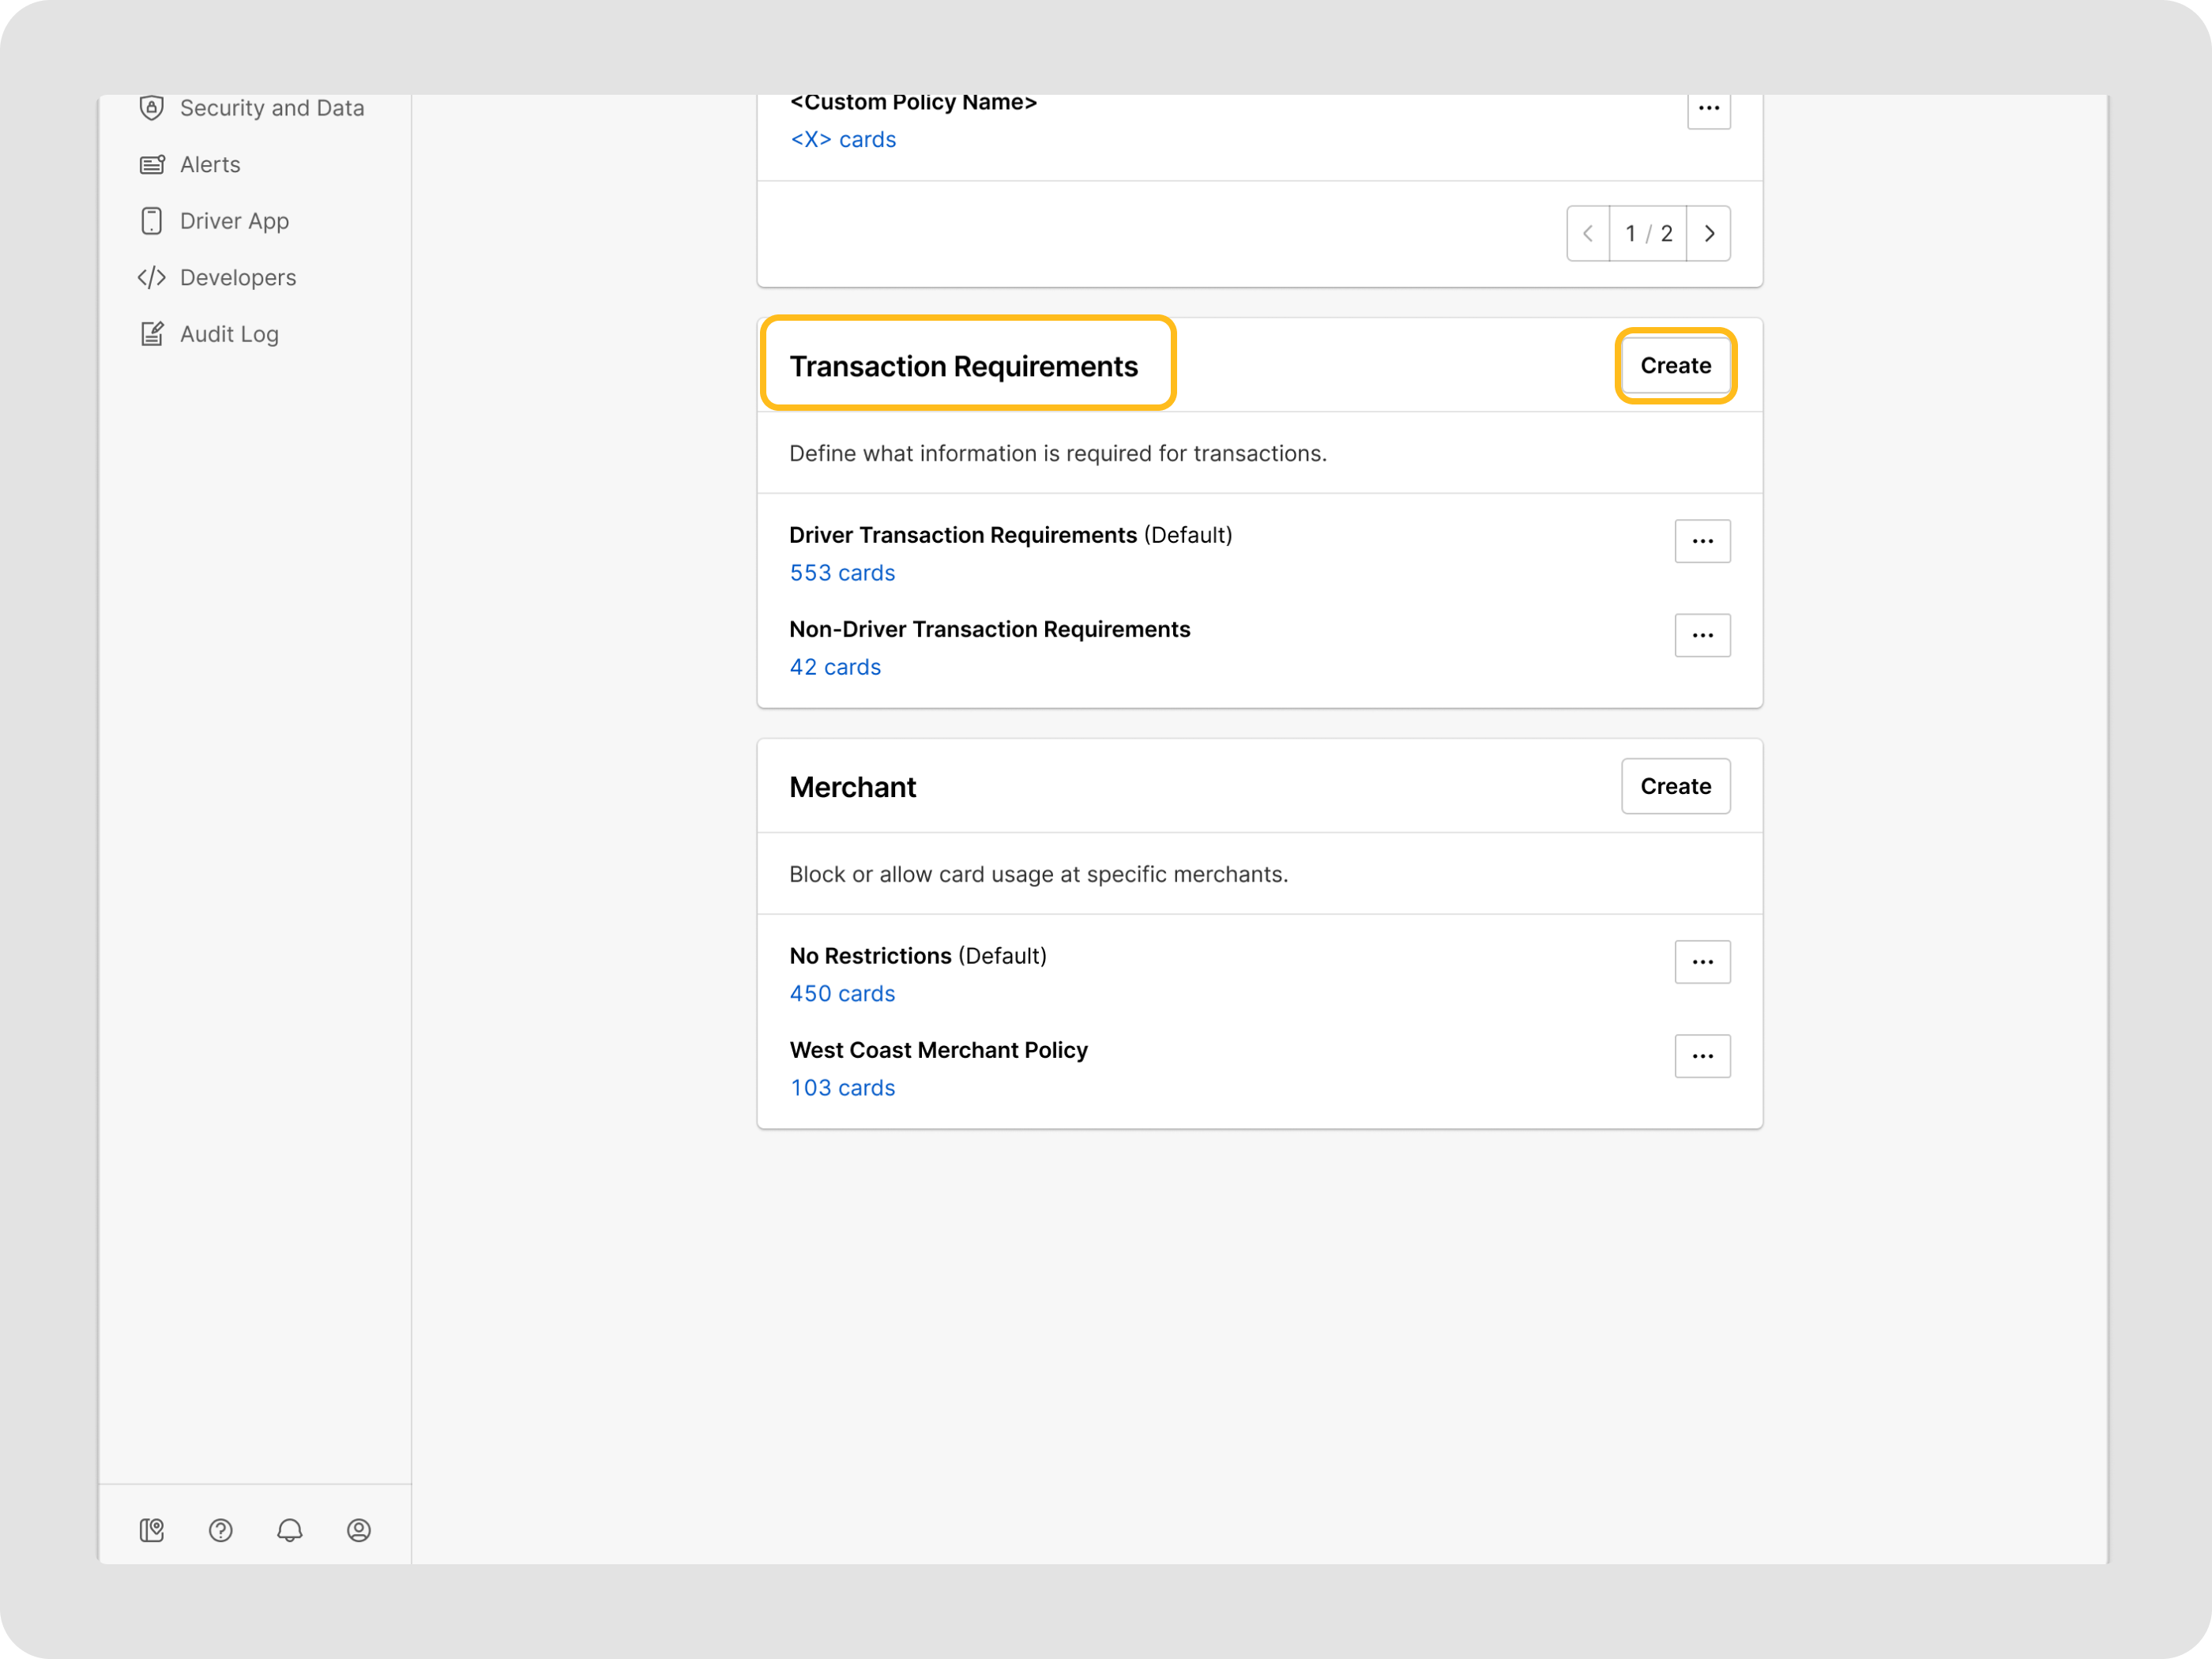This screenshot has height=1659, width=2212.
Task: Open the Alerts sidebar item
Action: pos(210,165)
